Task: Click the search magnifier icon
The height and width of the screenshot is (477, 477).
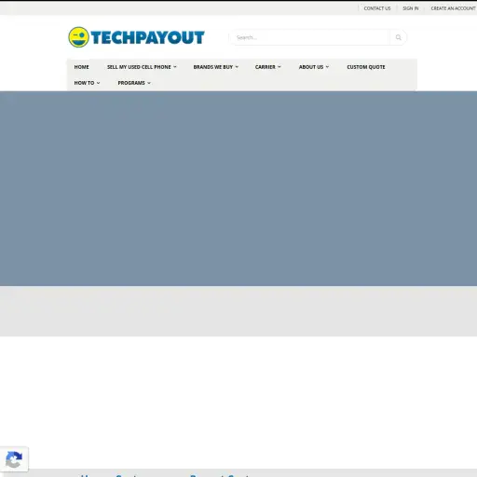Action: point(398,37)
